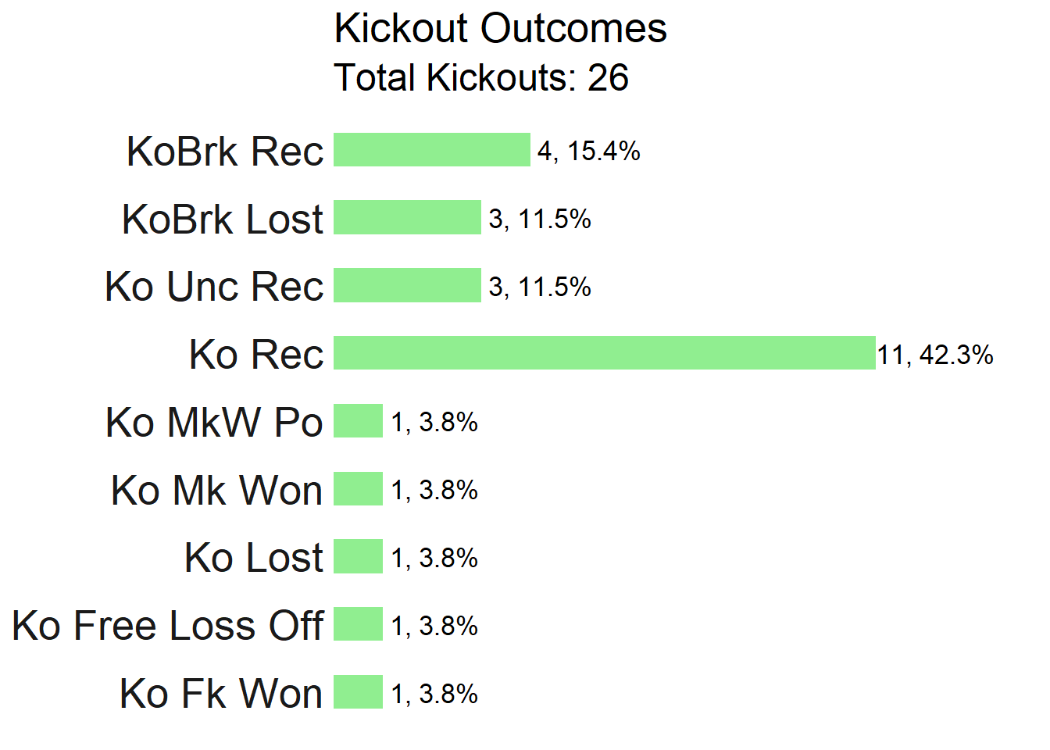Viewport: 1050px width, 750px height.
Task: Click the Ko Rec axis label
Action: point(256,354)
